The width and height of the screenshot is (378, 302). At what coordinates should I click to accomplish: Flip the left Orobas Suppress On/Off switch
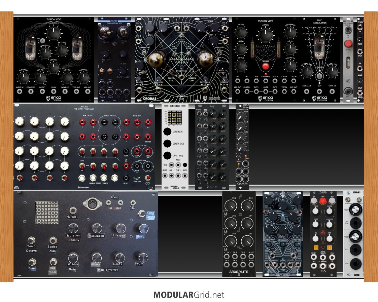[144, 53]
